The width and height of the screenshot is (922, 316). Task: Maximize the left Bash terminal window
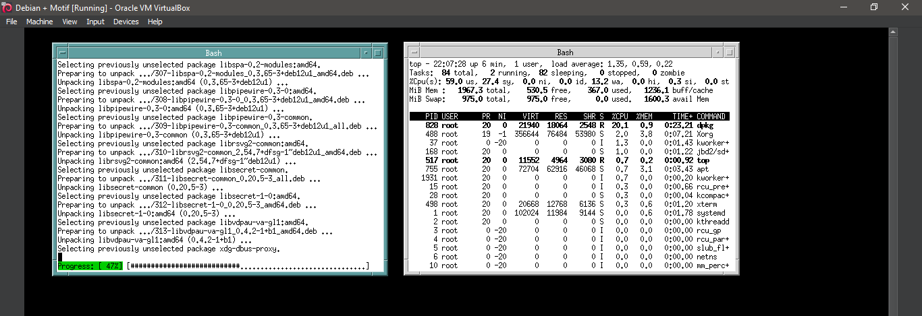(378, 53)
